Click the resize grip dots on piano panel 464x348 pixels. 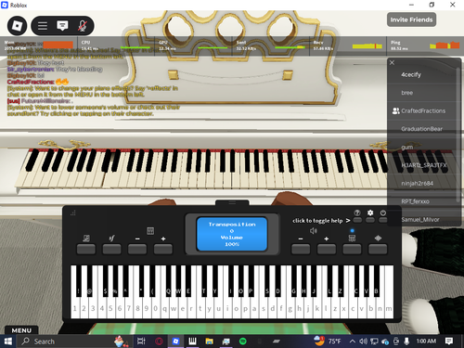coord(73,213)
